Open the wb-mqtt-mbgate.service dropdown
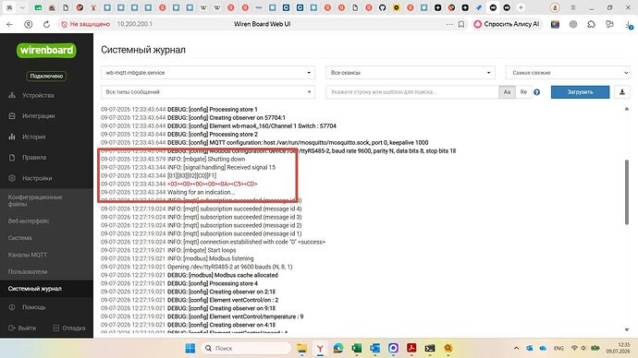The image size is (638, 358). (208, 73)
